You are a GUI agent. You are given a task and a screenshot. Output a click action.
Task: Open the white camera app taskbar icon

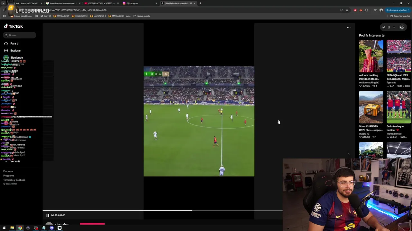(60, 228)
